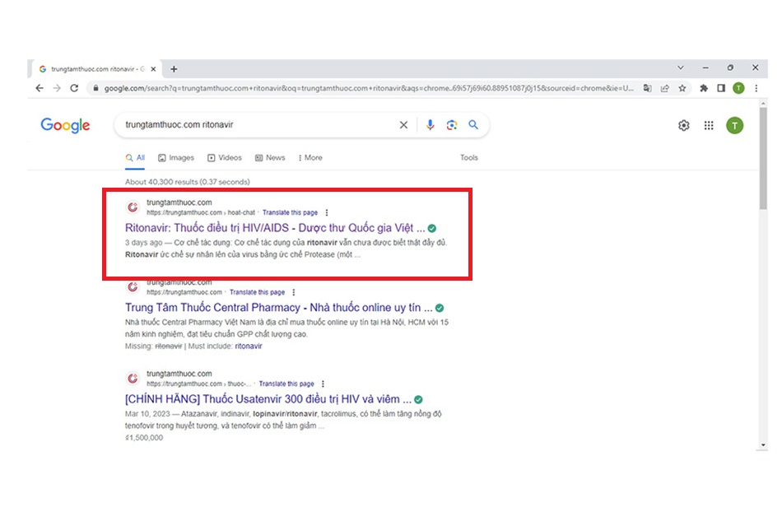Reload the current page

pos(74,88)
